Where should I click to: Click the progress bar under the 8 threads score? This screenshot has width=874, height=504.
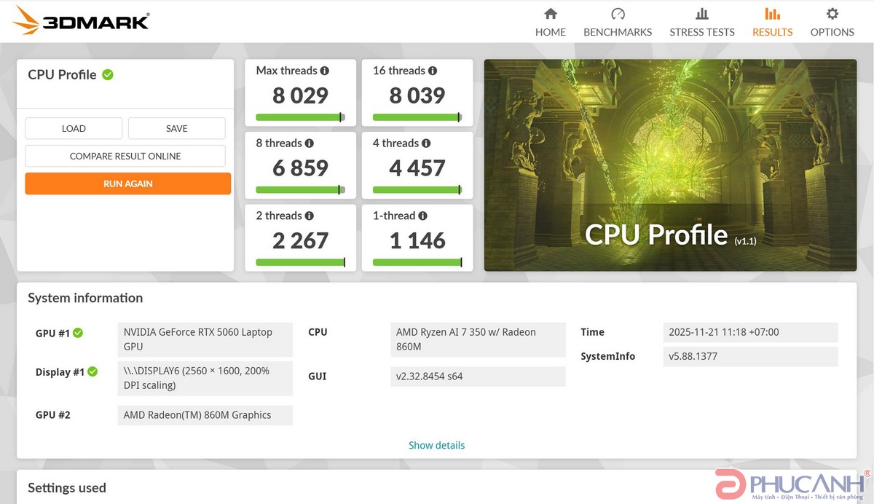[x=300, y=189]
